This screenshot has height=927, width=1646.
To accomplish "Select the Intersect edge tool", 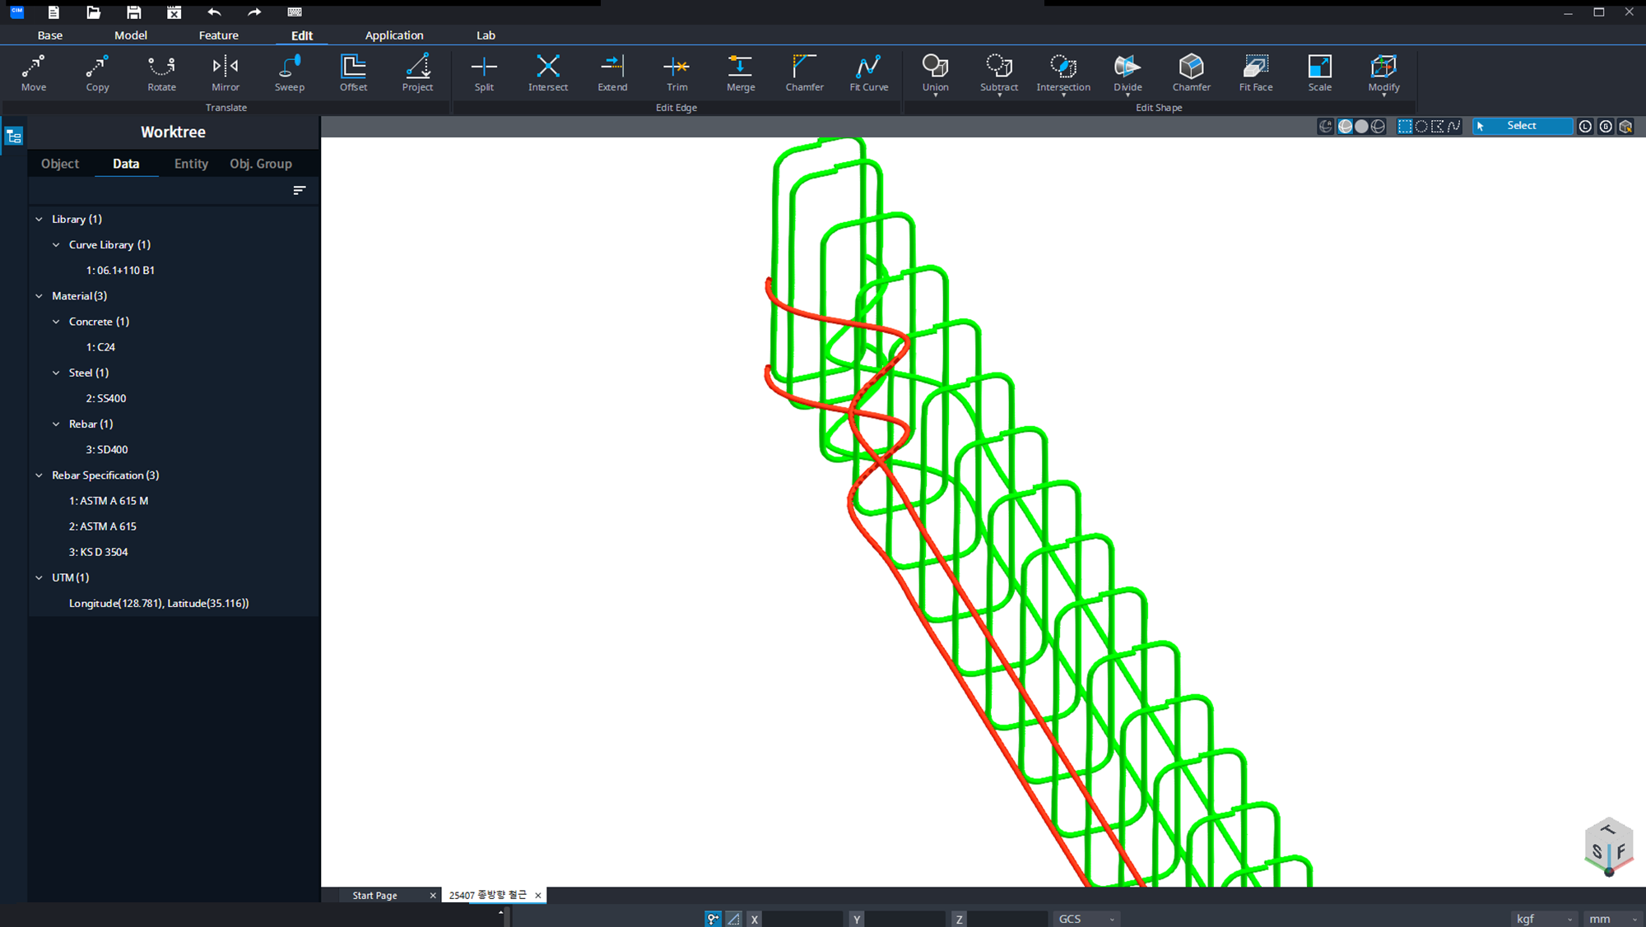I will pos(548,72).
